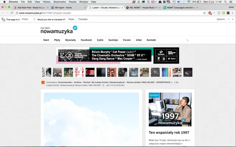Open the Wywiady nav link
The image size is (236, 147).
pos(70,40)
